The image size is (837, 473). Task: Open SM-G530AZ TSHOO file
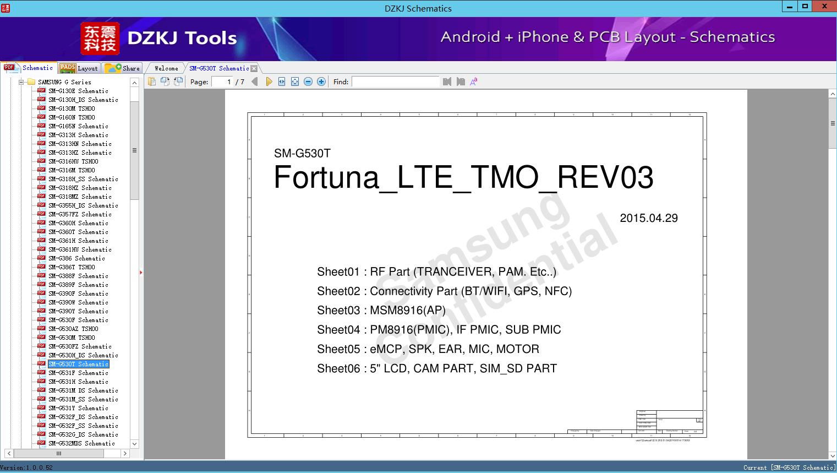tap(73, 329)
